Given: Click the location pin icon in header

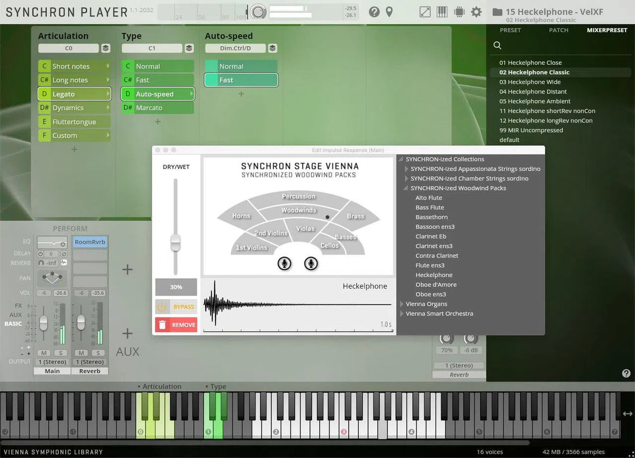Looking at the screenshot, I should [389, 12].
